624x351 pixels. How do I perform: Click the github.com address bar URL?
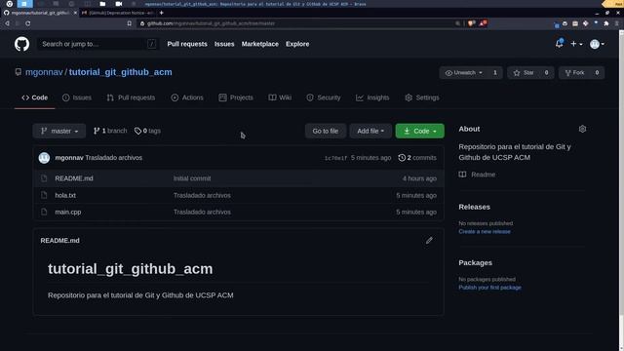pyautogui.click(x=211, y=23)
